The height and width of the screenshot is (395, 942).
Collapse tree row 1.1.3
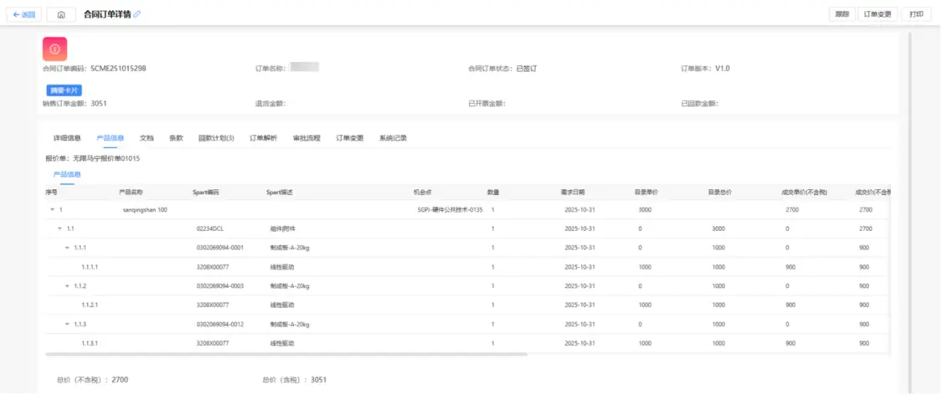coord(67,325)
